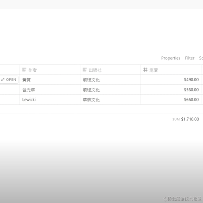Click the 作者 column header
This screenshot has width=203, height=203.
[50, 70]
